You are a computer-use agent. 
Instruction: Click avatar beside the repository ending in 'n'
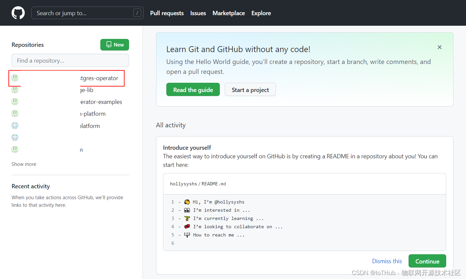[15, 149]
